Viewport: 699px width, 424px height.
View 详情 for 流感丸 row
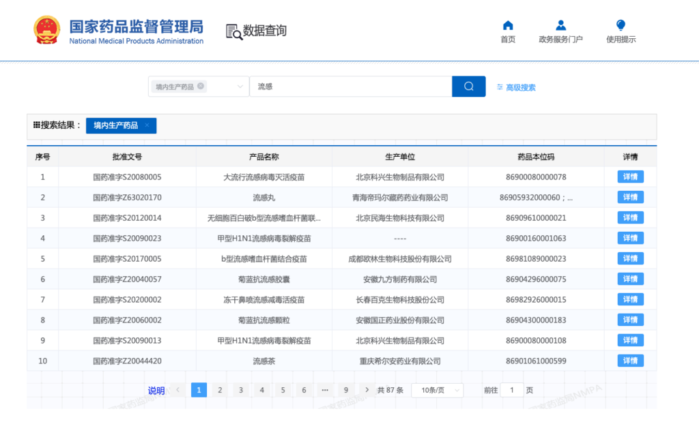pyautogui.click(x=630, y=198)
